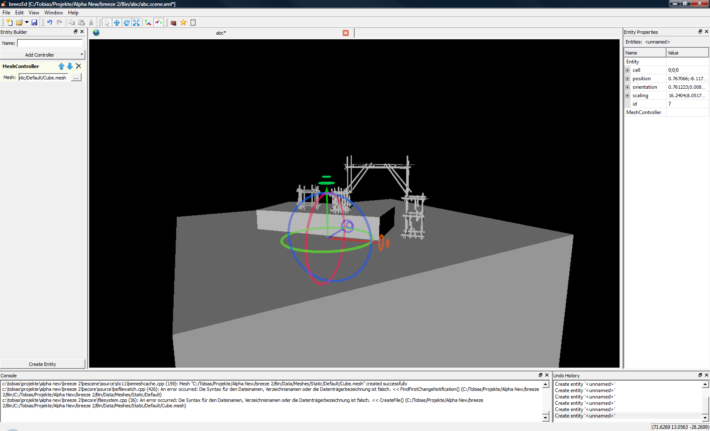Open the Add Controller dropdown
The image size is (710, 431).
pyautogui.click(x=42, y=55)
